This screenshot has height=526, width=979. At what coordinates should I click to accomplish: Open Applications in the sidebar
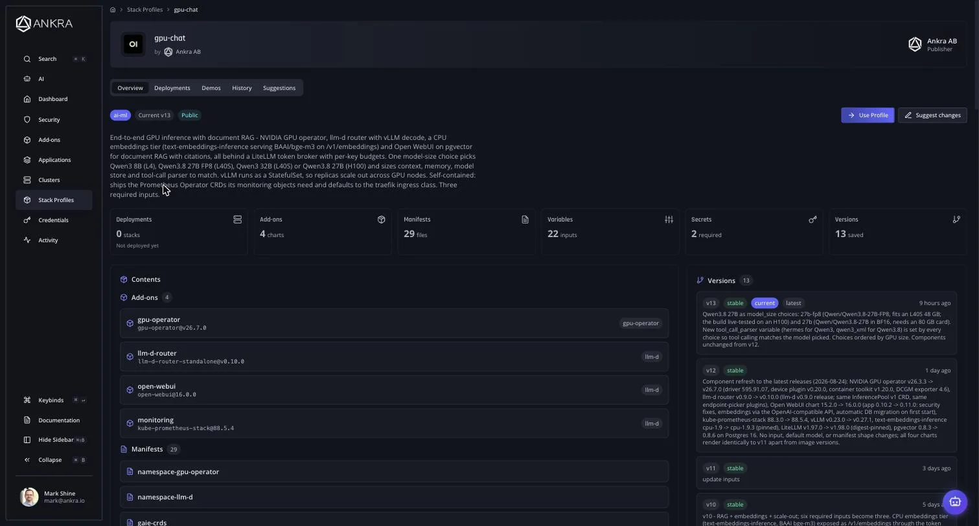click(54, 160)
